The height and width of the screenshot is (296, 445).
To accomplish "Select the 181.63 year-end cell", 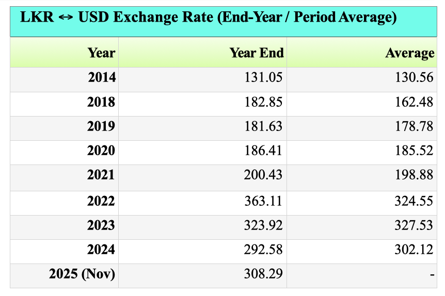I will click(263, 126).
